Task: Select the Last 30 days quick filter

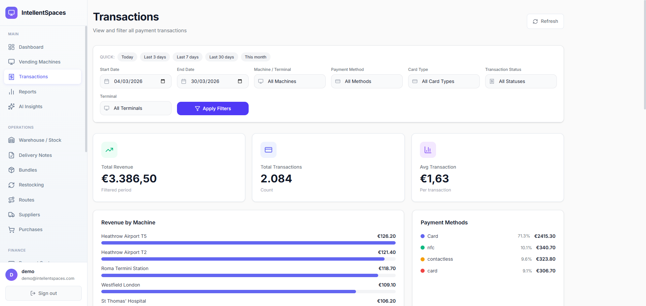Action: click(221, 57)
